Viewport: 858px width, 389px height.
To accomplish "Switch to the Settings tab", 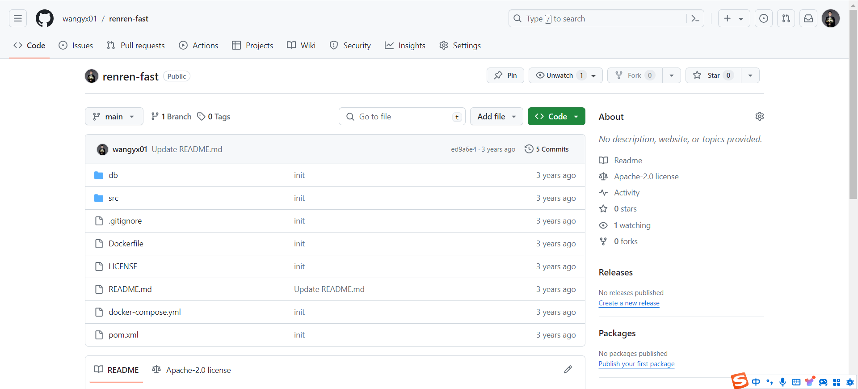I will (x=460, y=46).
